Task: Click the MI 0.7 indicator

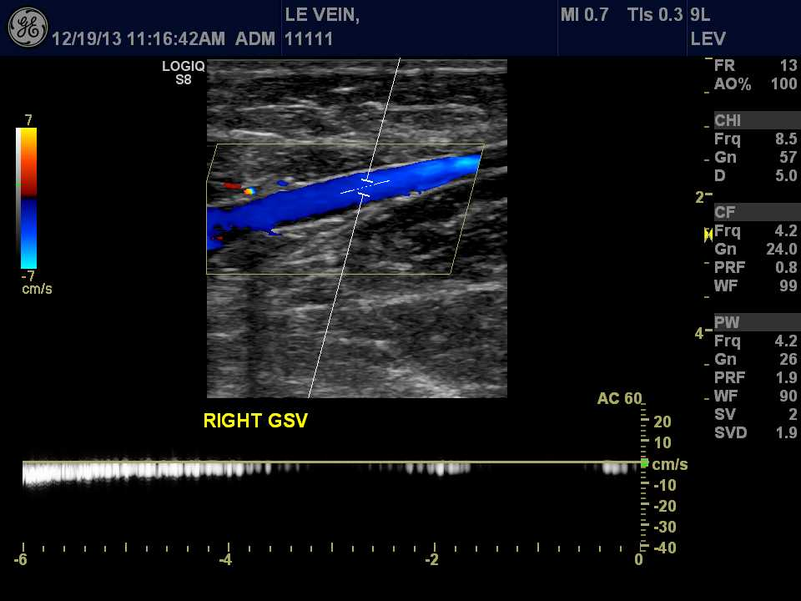Action: click(584, 15)
